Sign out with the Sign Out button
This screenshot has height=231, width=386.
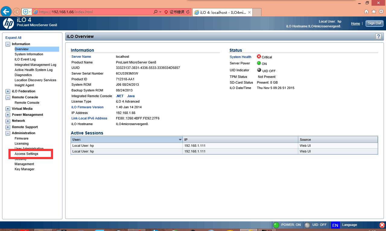click(374, 23)
